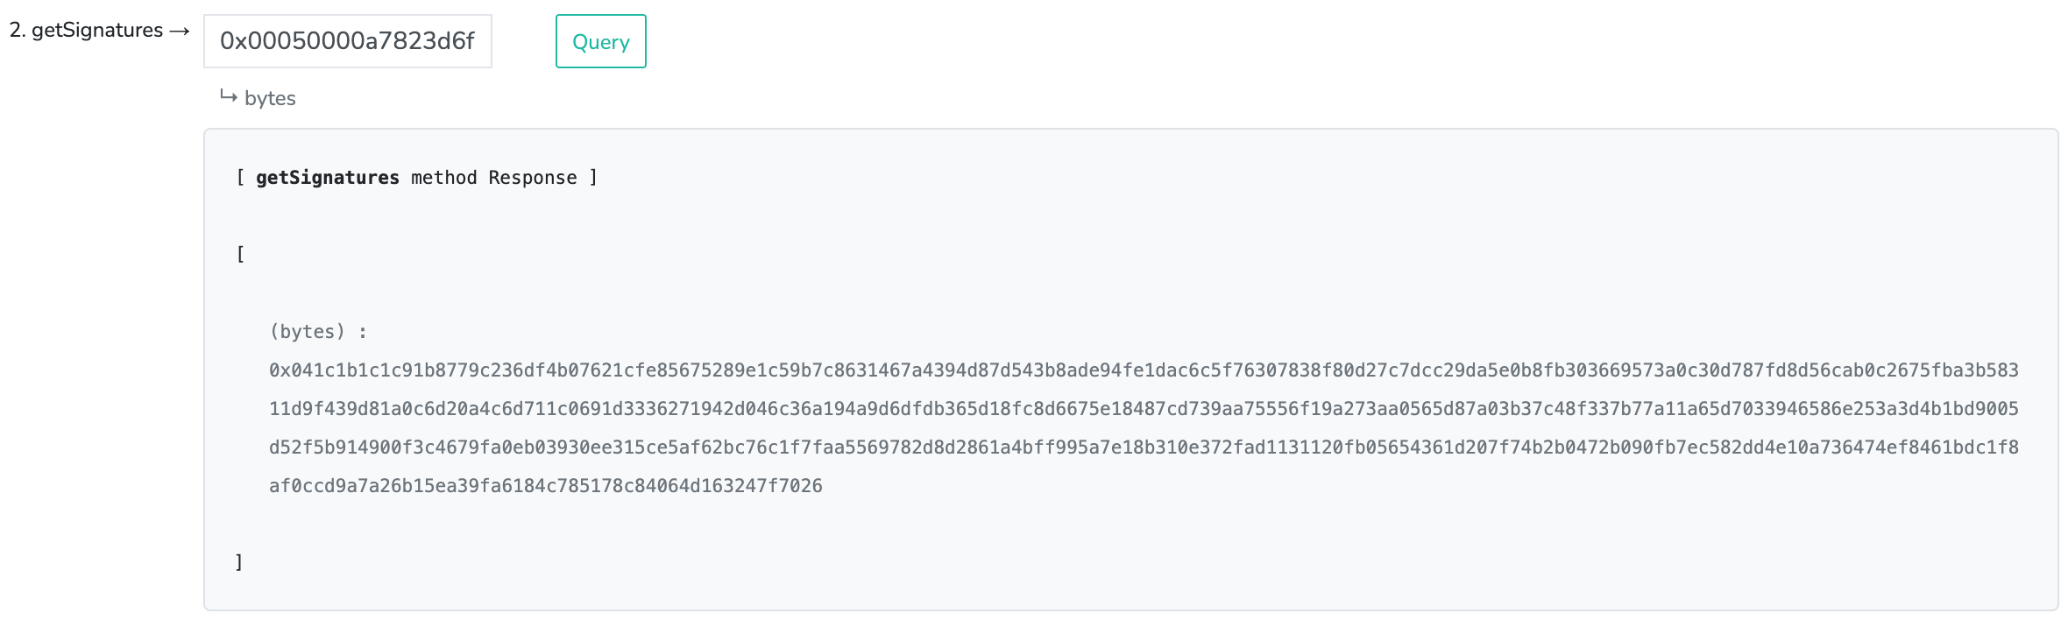
Task: Click the '2. getSignatures' function label
Action: click(86, 31)
